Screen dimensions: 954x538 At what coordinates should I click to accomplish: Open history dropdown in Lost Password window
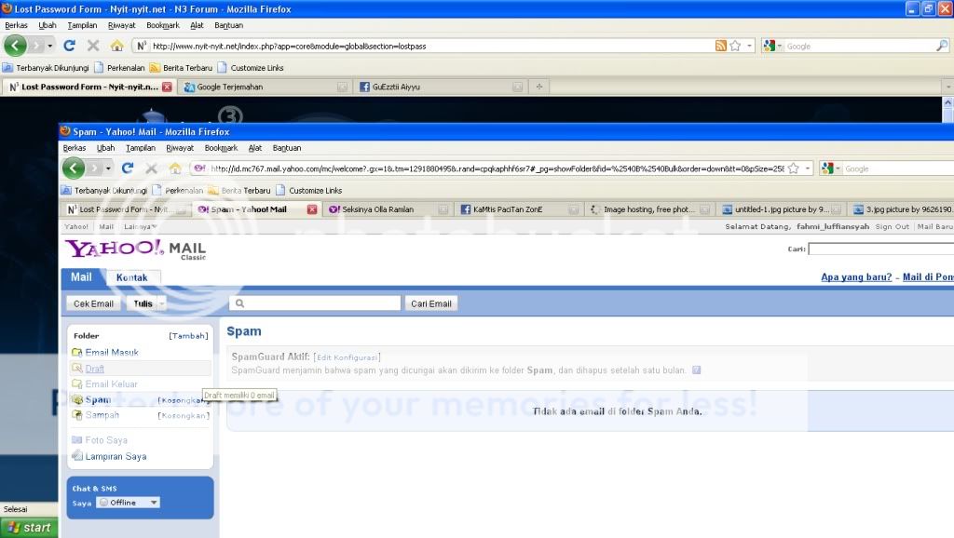(50, 46)
